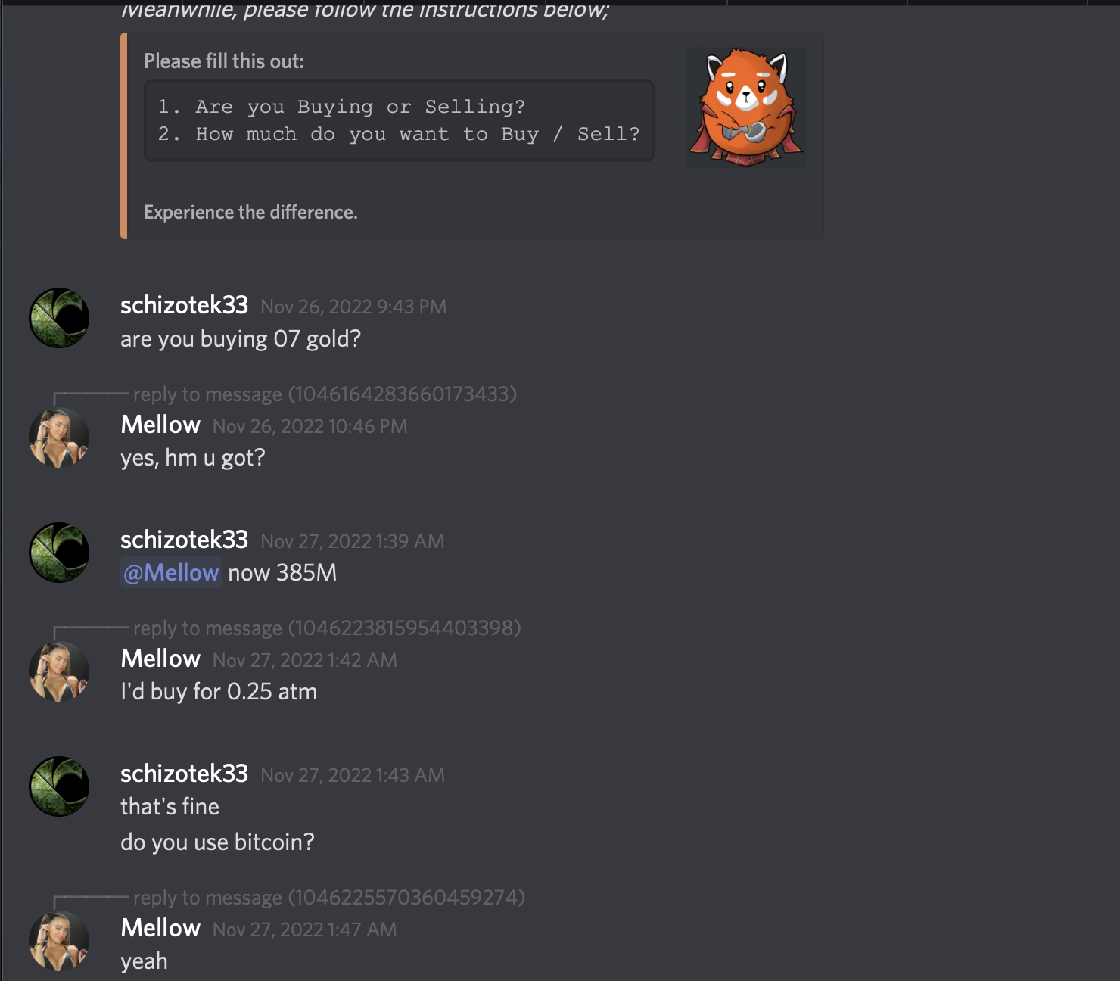Click Mellow's avatar on 10:46 PM message
This screenshot has height=981, width=1120.
(x=59, y=438)
